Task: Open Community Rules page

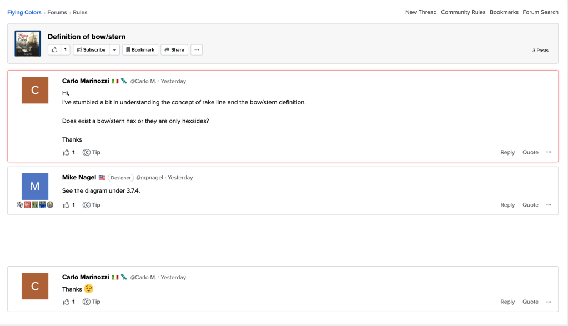Action: pos(463,12)
